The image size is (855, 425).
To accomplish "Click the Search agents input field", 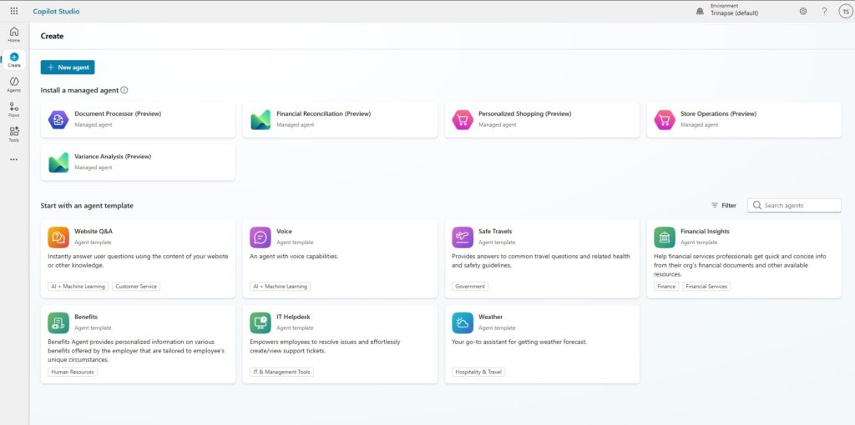I will point(800,205).
